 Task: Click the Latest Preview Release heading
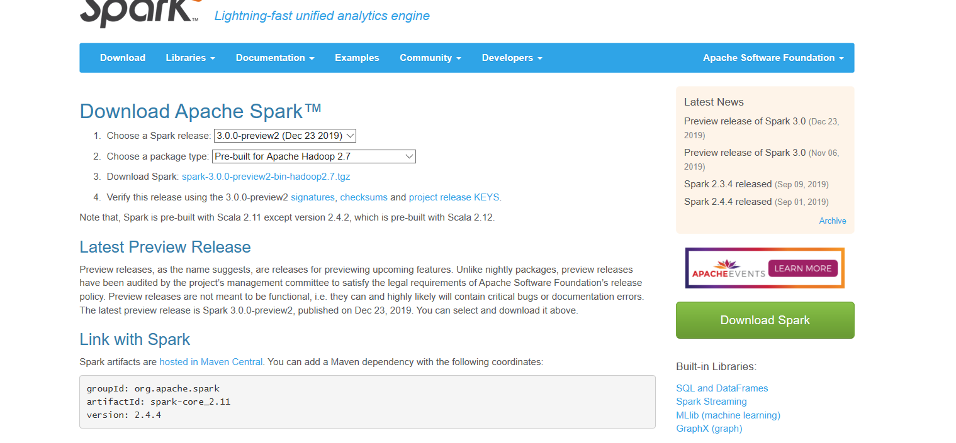(x=166, y=247)
